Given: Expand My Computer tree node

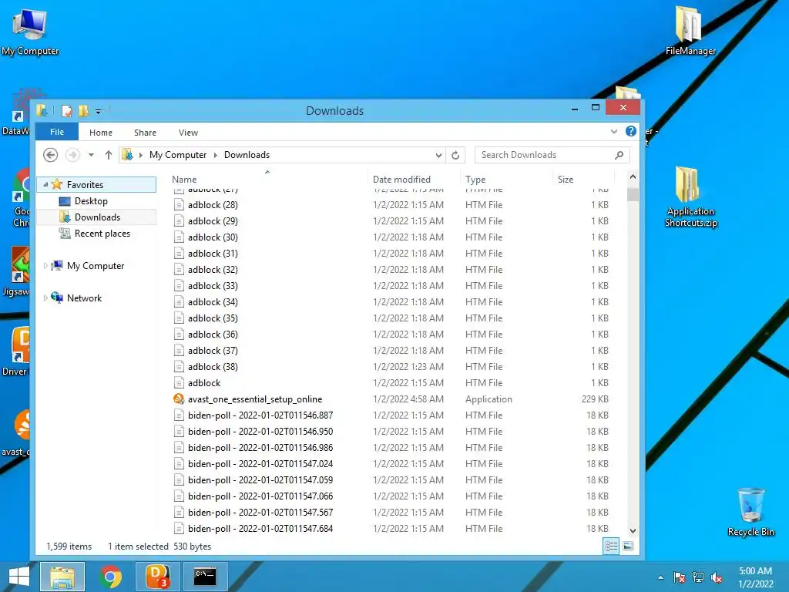Looking at the screenshot, I should point(45,265).
